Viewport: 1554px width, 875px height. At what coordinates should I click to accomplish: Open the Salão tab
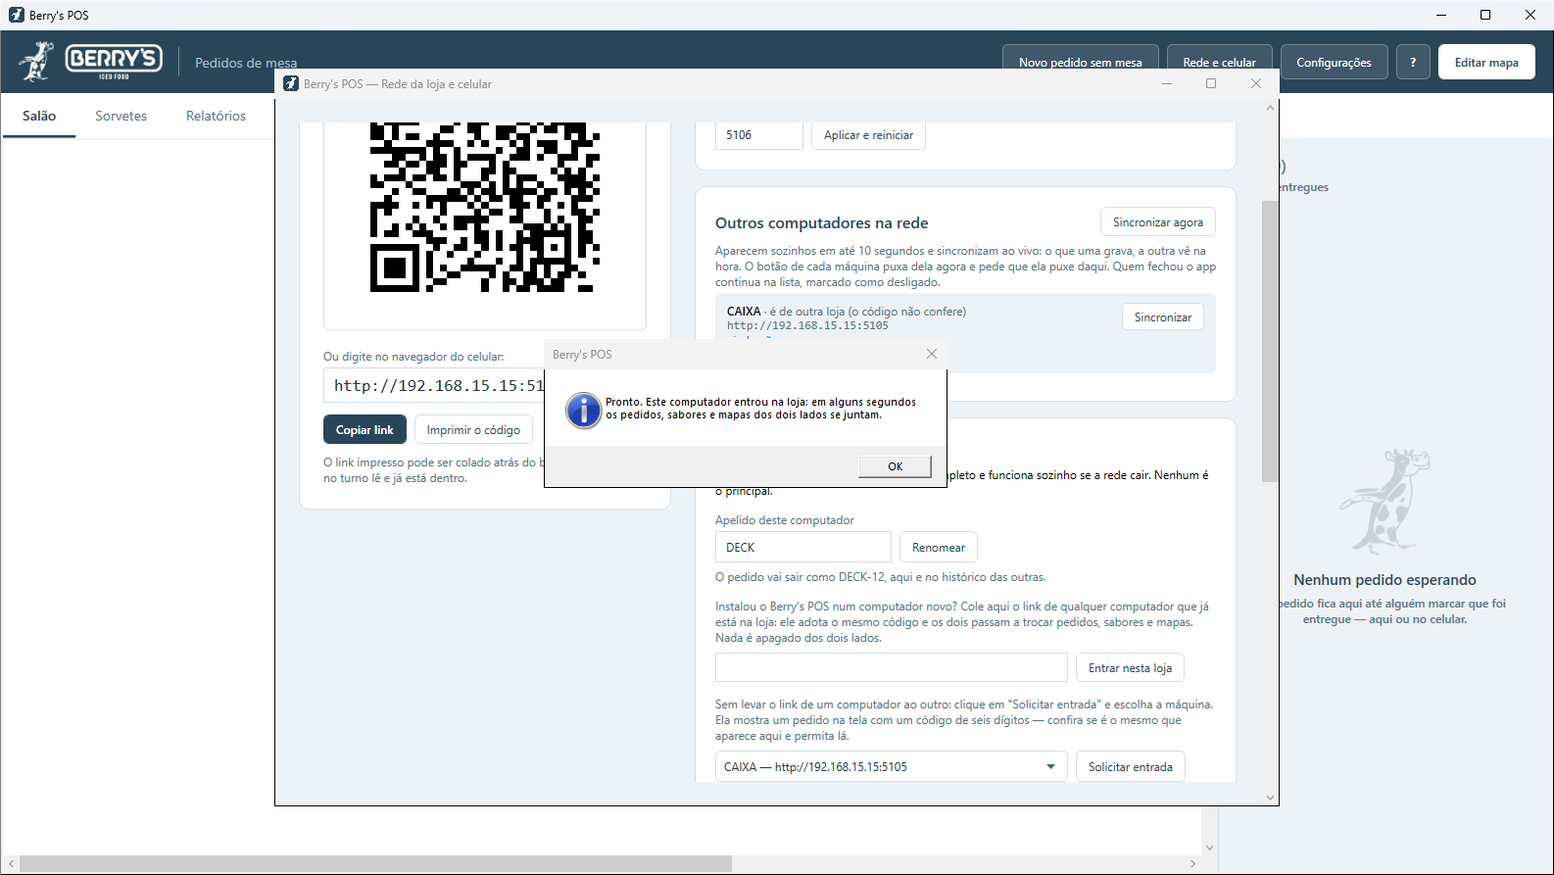39,116
